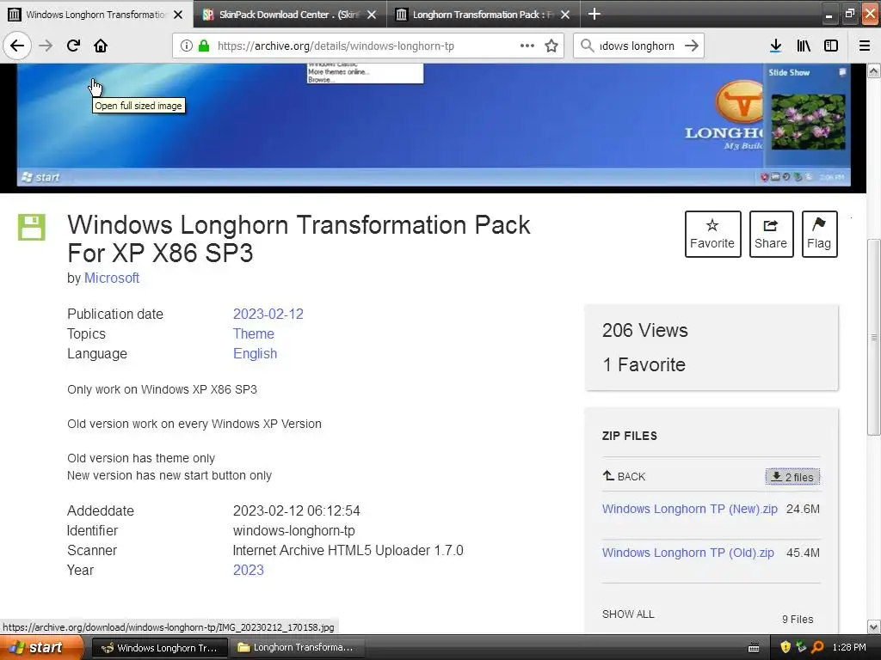The height and width of the screenshot is (660, 881).
Task: Flag this item with Flag button
Action: (819, 234)
